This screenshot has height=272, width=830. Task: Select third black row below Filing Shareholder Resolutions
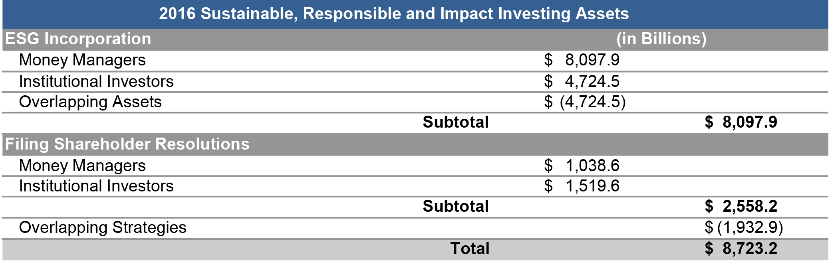tap(415, 207)
